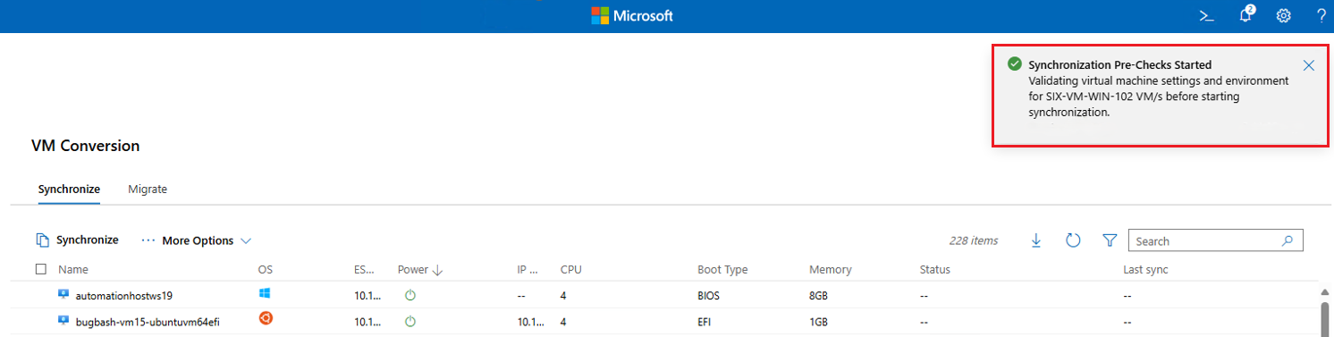The image size is (1334, 337).
Task: Refresh the VM list
Action: [x=1073, y=240]
